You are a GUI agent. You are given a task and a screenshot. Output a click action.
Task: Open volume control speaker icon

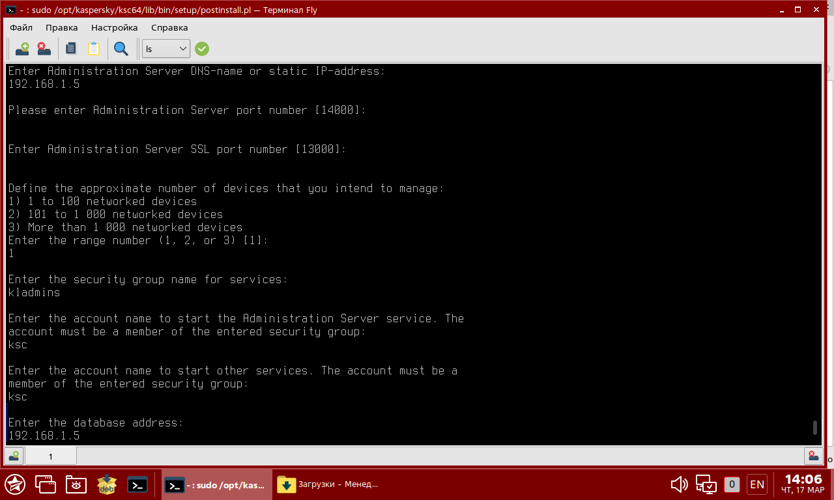tap(680, 484)
